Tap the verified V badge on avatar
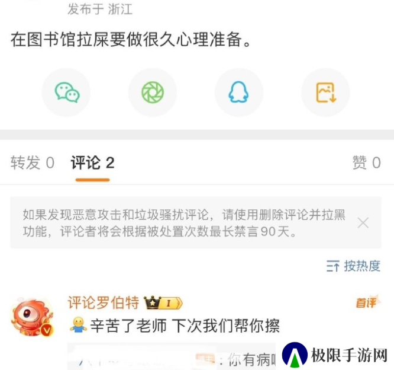Screen dimensions: 394x370 click(x=47, y=330)
